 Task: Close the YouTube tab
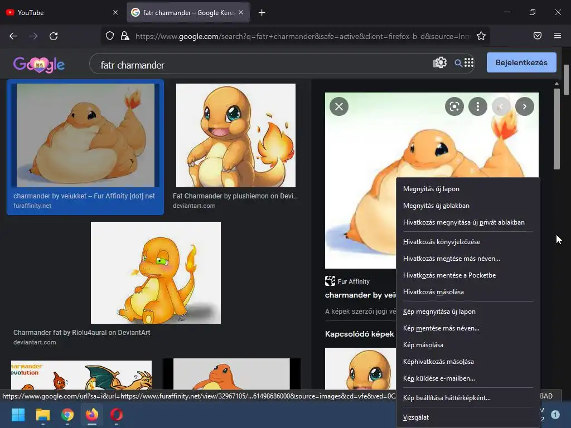click(115, 12)
